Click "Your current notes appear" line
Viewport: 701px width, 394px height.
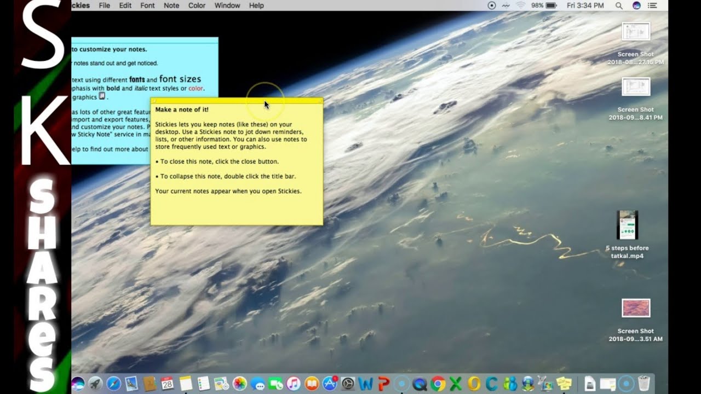click(228, 192)
